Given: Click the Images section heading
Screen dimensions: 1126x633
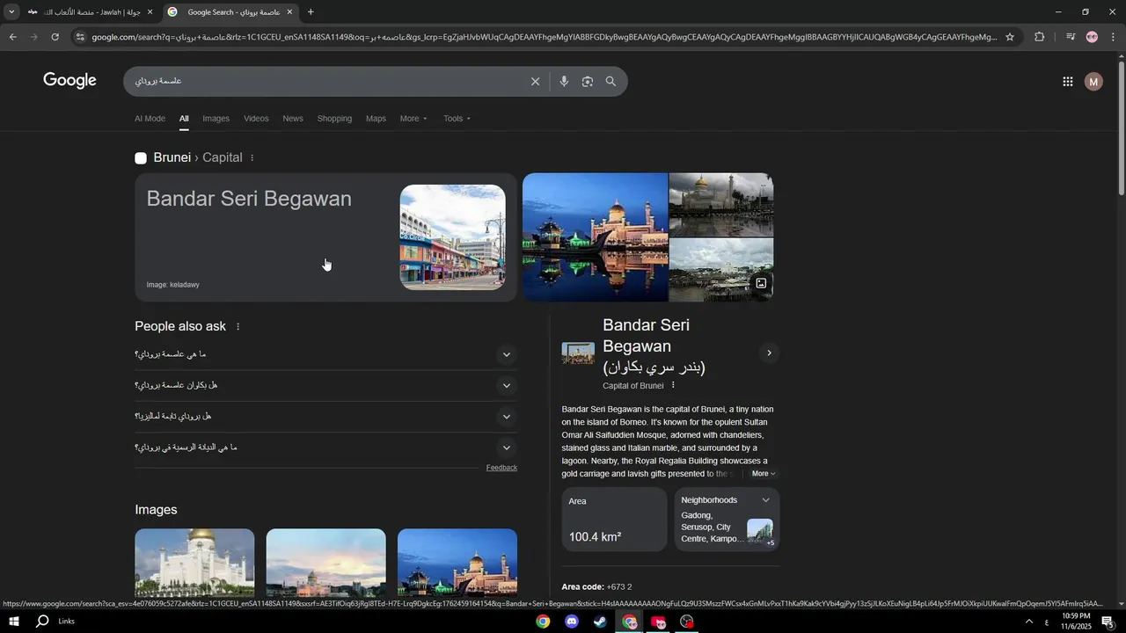Looking at the screenshot, I should pyautogui.click(x=156, y=510).
